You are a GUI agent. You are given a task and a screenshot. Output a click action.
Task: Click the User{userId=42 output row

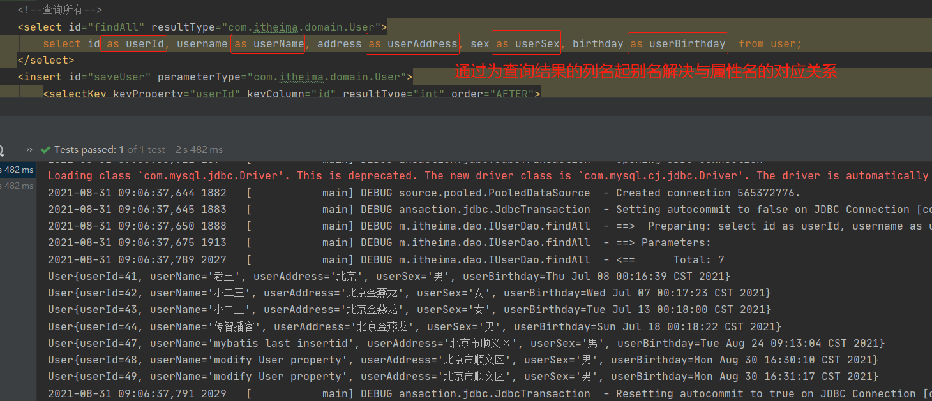pyautogui.click(x=409, y=293)
